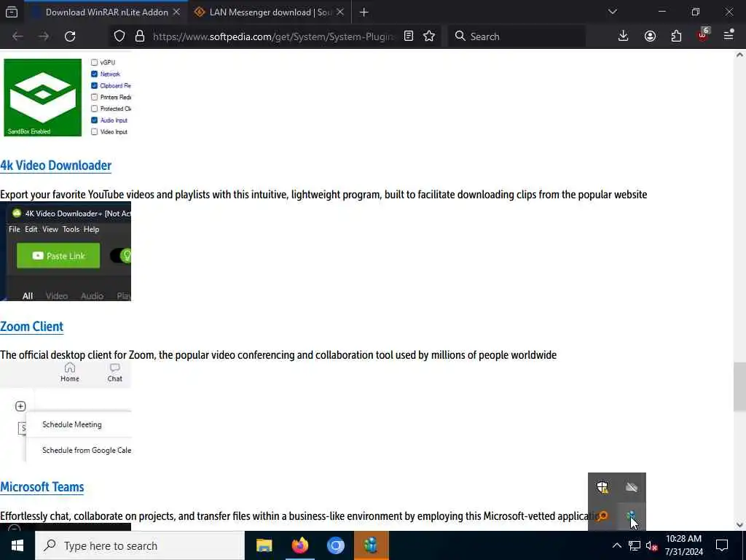
Task: Click the softpedia URL address bar
Action: pyautogui.click(x=273, y=36)
